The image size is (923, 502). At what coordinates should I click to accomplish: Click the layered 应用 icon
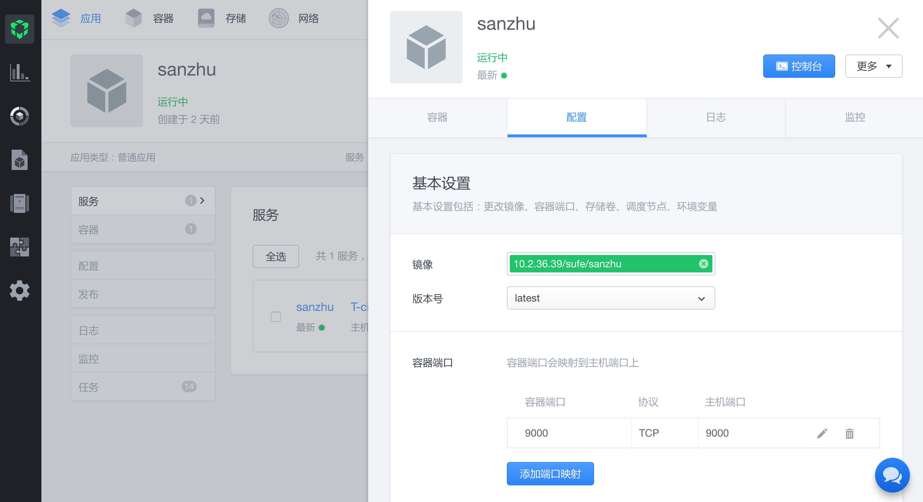[x=61, y=18]
